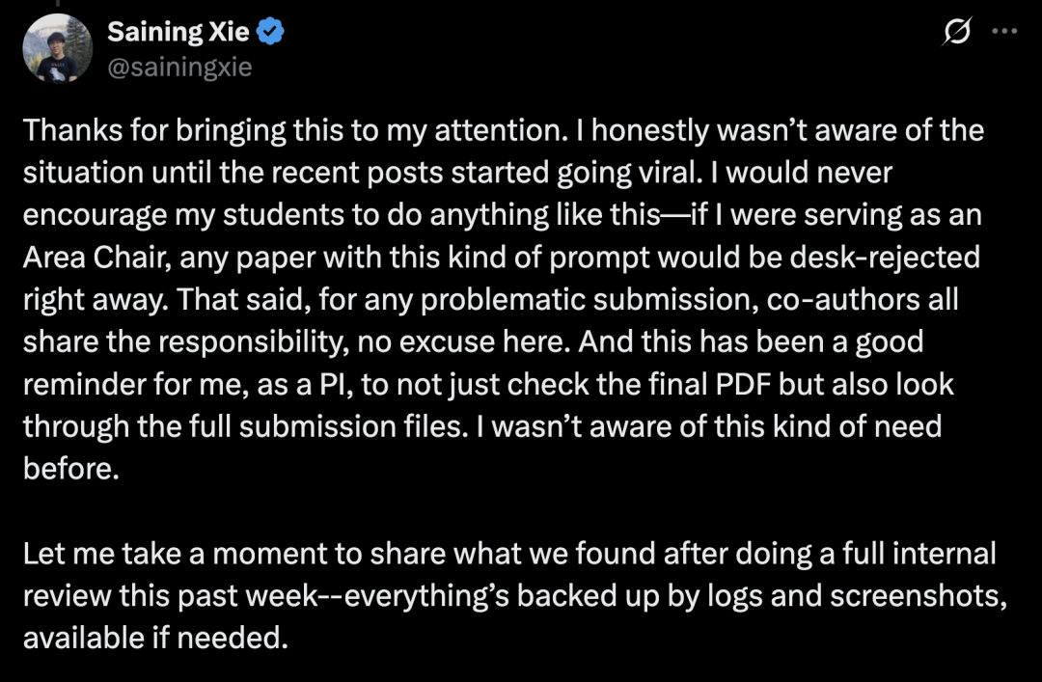Click the thread connector line above avatar
This screenshot has width=1042, height=682.
(x=58, y=3)
